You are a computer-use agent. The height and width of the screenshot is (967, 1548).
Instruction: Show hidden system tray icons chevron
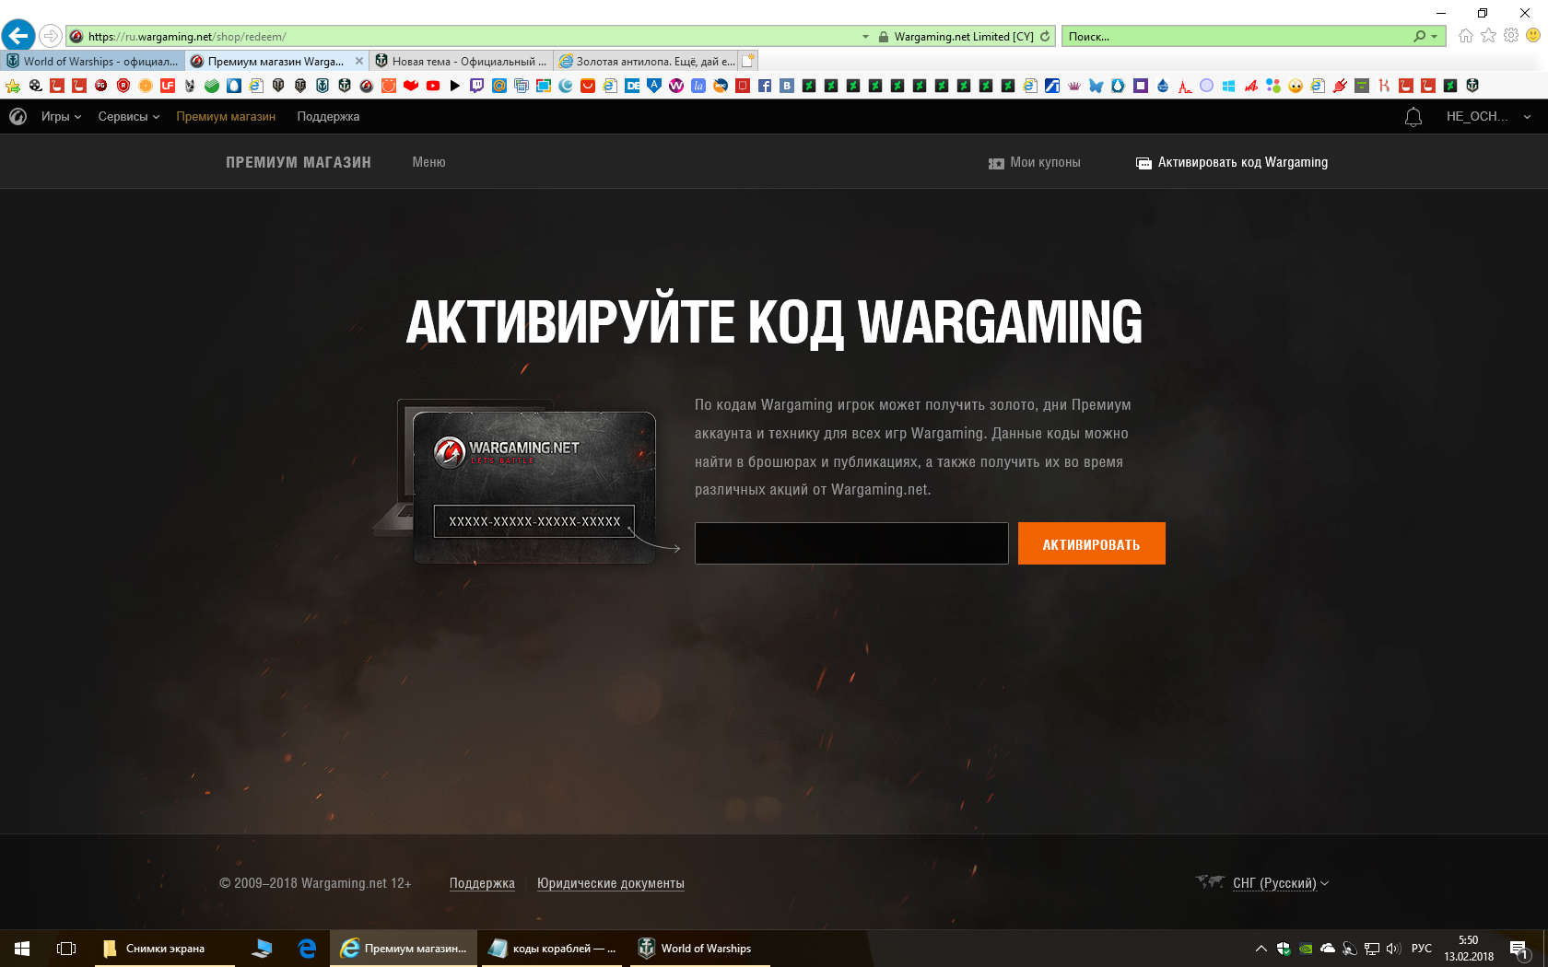pyautogui.click(x=1261, y=949)
